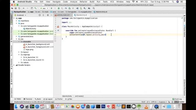This screenshot has width=196, height=110.
Task: Click the memory indicator in status bar
Action: click(179, 102)
